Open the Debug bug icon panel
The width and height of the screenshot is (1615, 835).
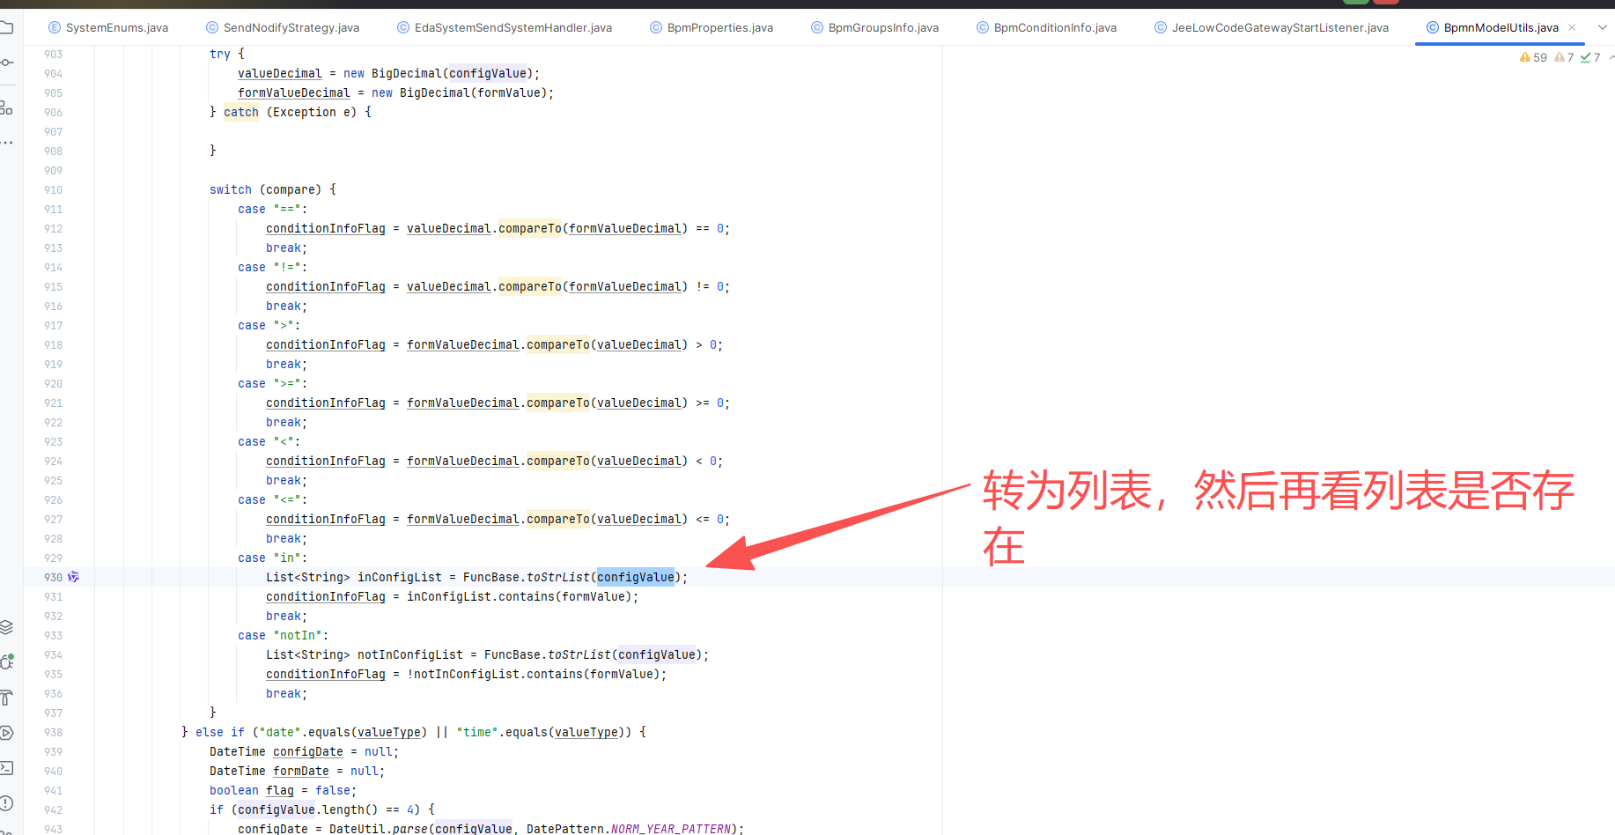[6, 661]
